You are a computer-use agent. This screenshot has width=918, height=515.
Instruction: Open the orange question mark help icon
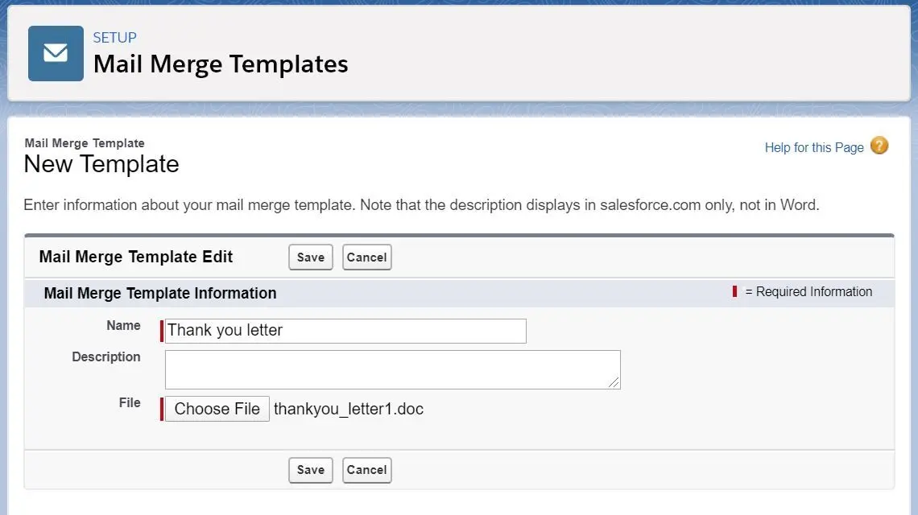coord(879,145)
